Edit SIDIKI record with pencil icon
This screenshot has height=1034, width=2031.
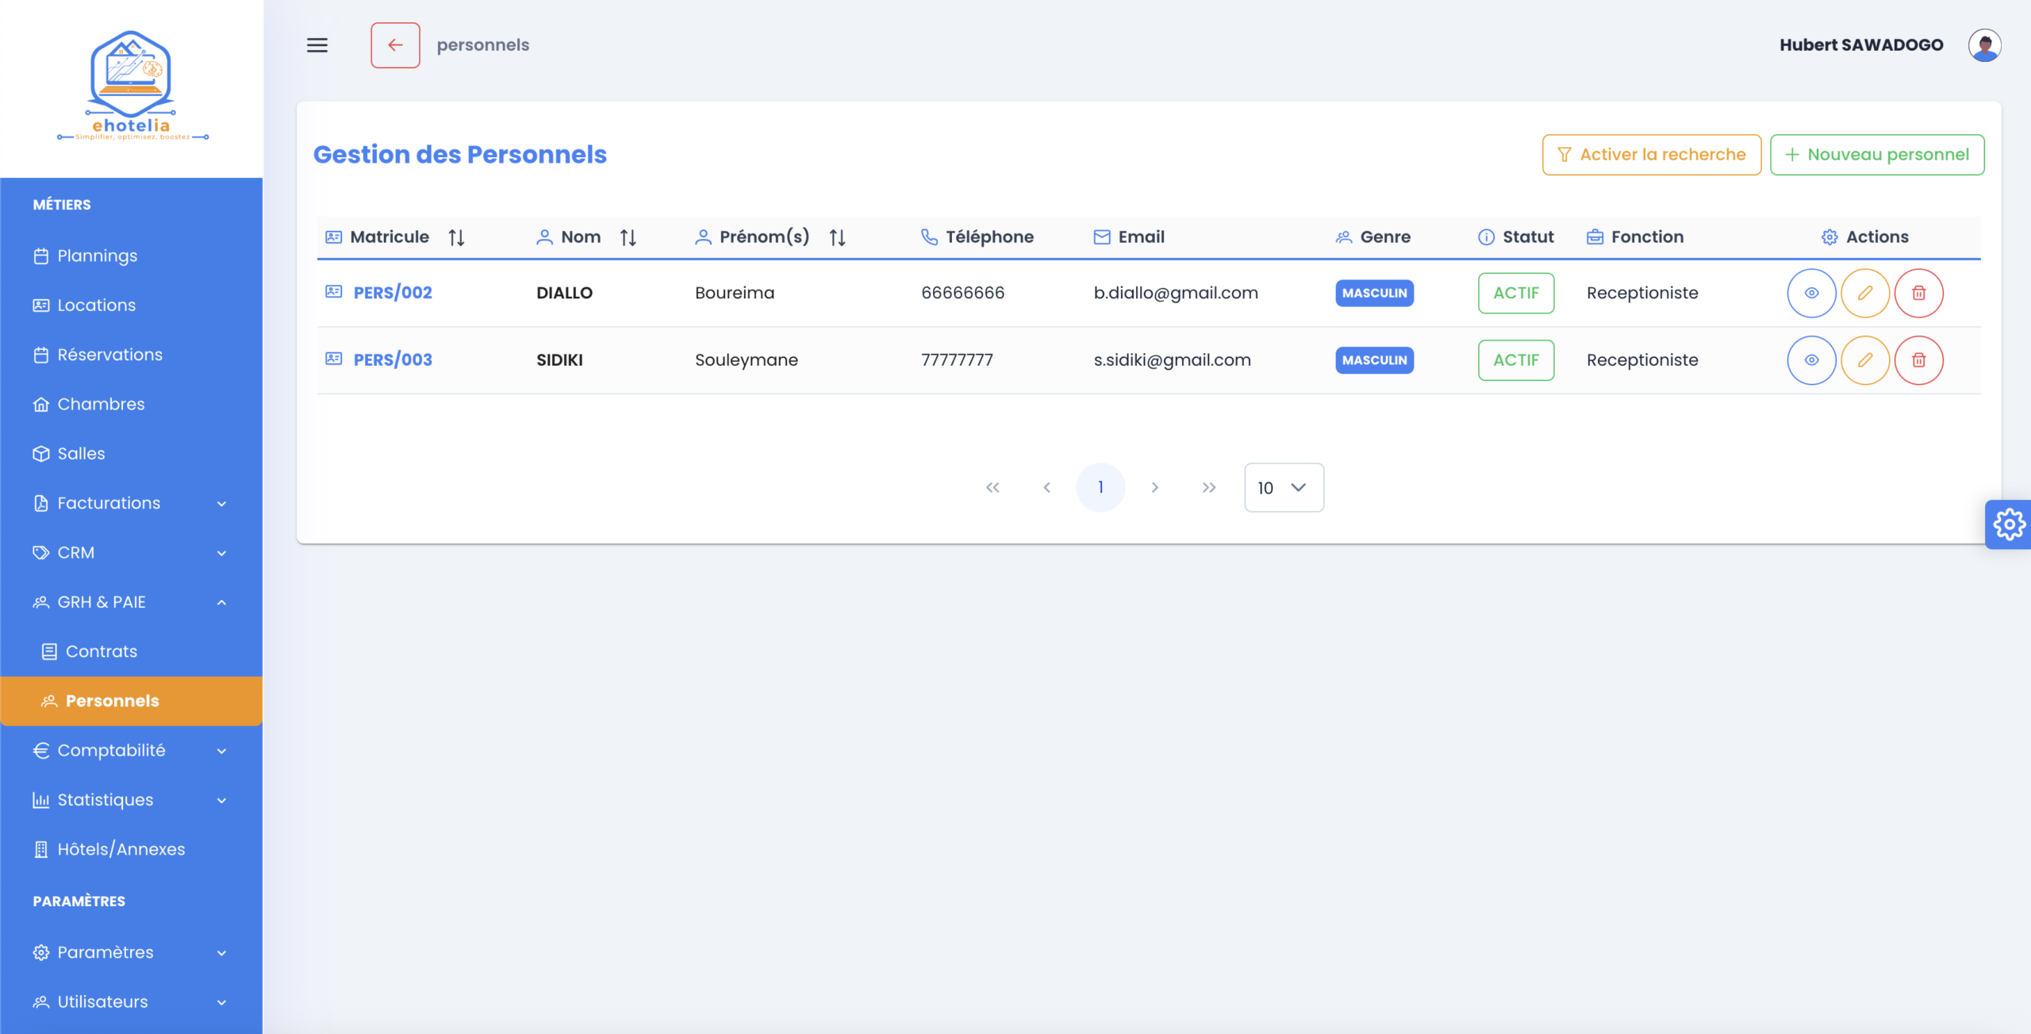[x=1864, y=360]
